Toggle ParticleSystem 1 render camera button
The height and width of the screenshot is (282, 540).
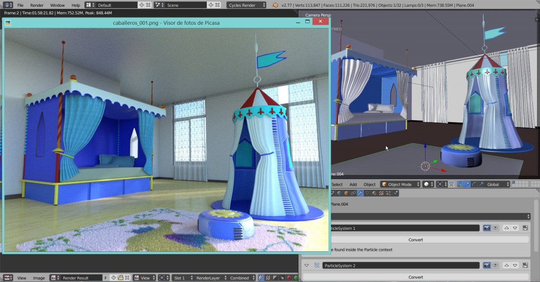point(487,228)
